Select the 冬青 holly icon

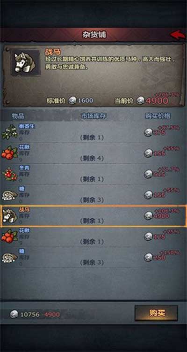tap(9, 174)
